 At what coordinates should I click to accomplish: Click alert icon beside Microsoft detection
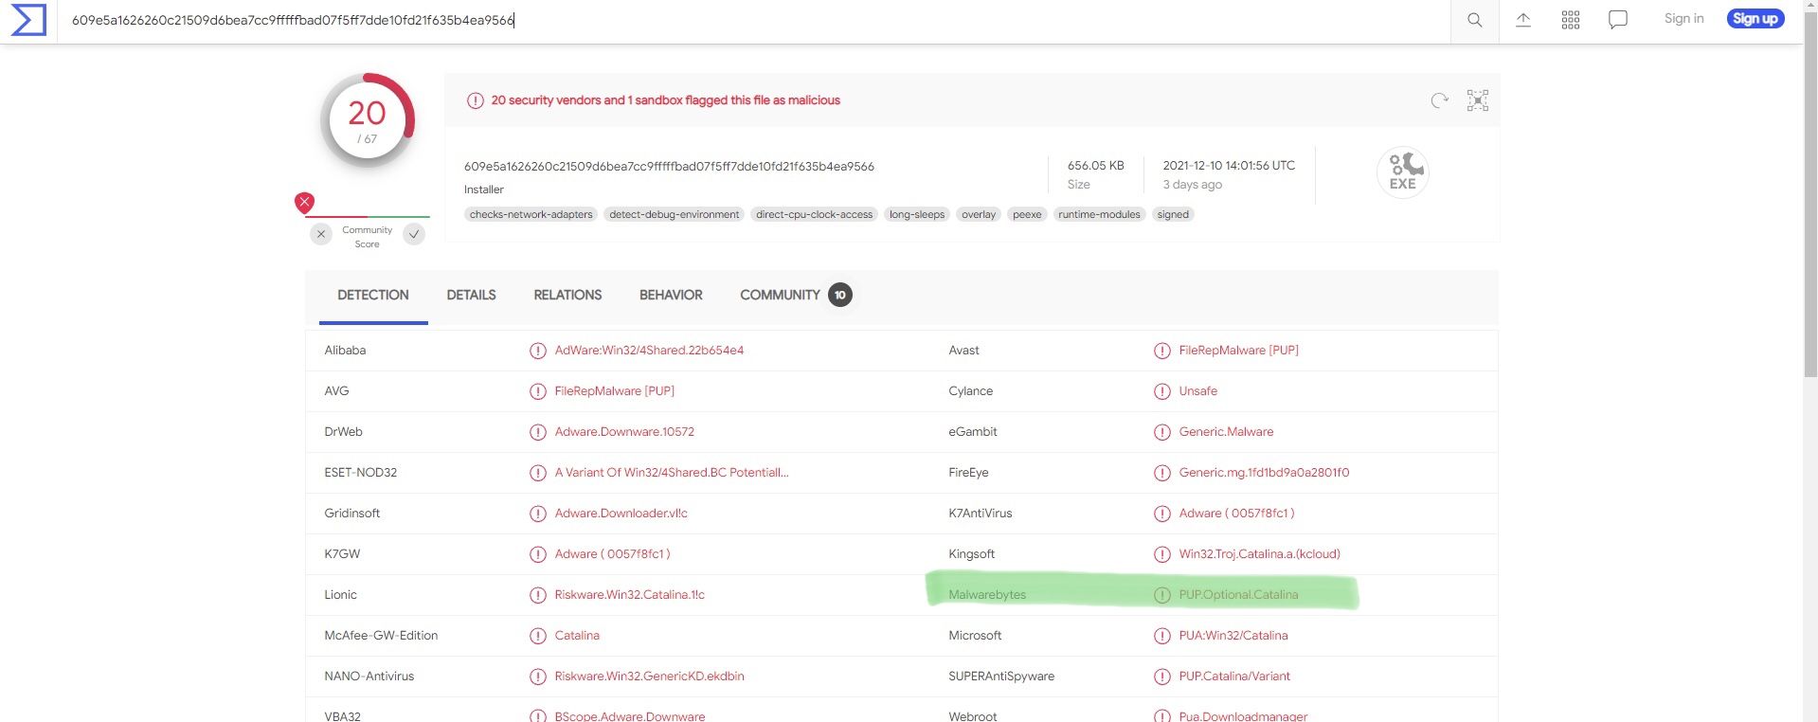click(1162, 636)
